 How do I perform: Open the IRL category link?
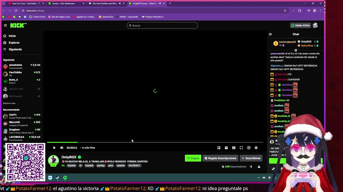pos(63,166)
